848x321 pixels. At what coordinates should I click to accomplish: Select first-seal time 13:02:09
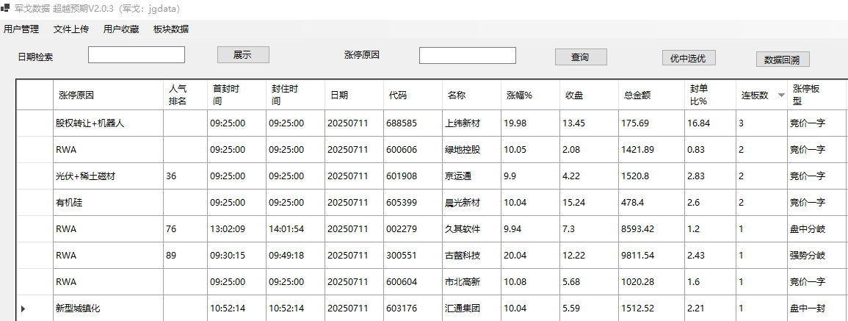pyautogui.click(x=236, y=229)
